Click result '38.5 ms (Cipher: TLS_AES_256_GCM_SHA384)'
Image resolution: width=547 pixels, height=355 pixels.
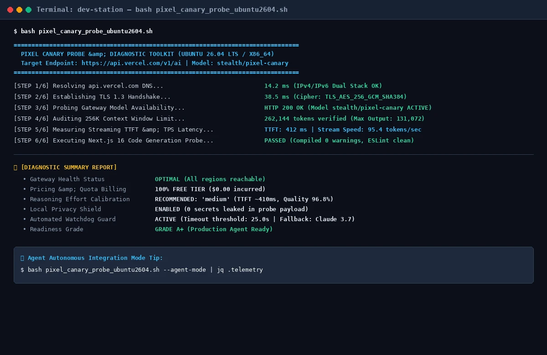[335, 97]
